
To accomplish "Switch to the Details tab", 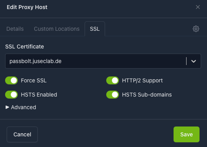I will (x=15, y=29).
